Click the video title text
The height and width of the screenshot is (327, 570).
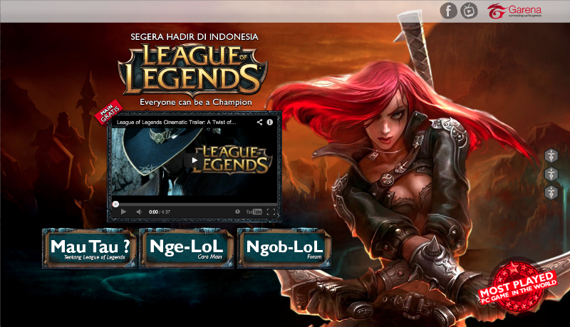(176, 123)
